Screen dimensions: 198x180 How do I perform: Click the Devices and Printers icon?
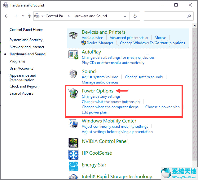pos(73,35)
